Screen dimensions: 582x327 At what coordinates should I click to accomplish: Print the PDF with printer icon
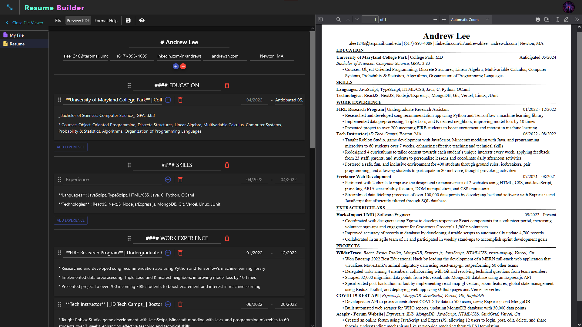[538, 19]
